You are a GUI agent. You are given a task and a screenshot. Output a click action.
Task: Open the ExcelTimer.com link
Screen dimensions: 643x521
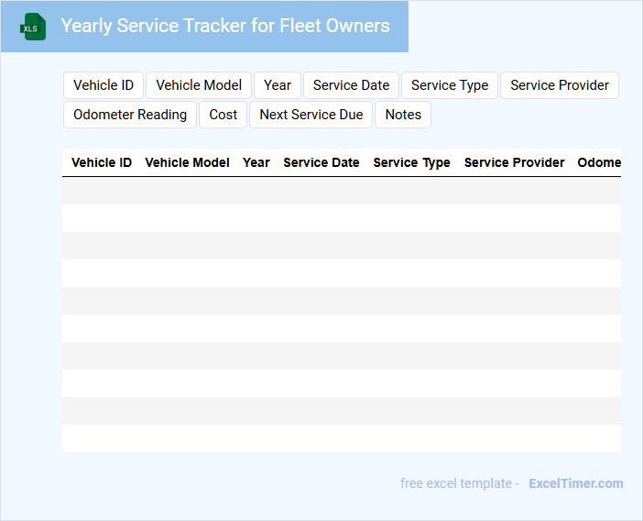(x=575, y=483)
